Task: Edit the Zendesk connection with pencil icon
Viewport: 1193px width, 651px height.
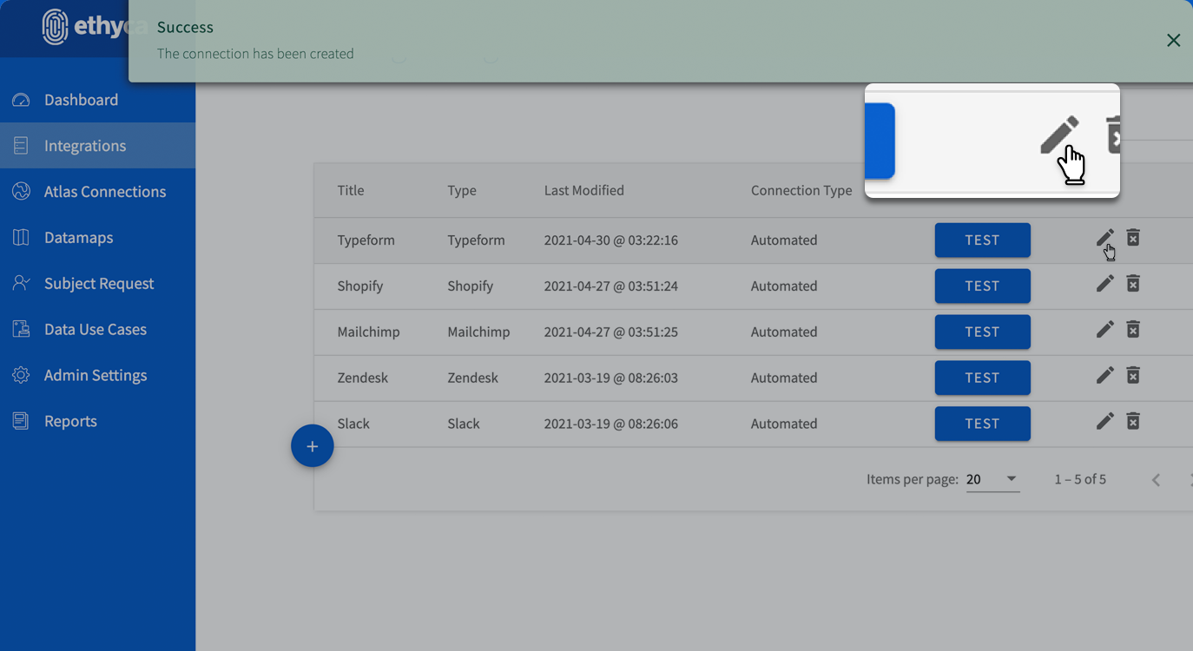Action: tap(1104, 376)
